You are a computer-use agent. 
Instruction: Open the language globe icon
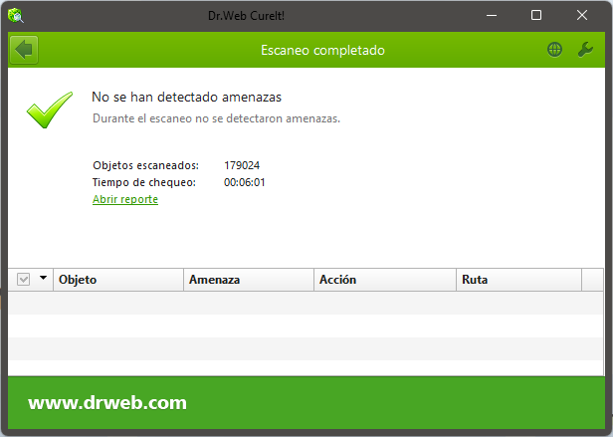click(554, 50)
